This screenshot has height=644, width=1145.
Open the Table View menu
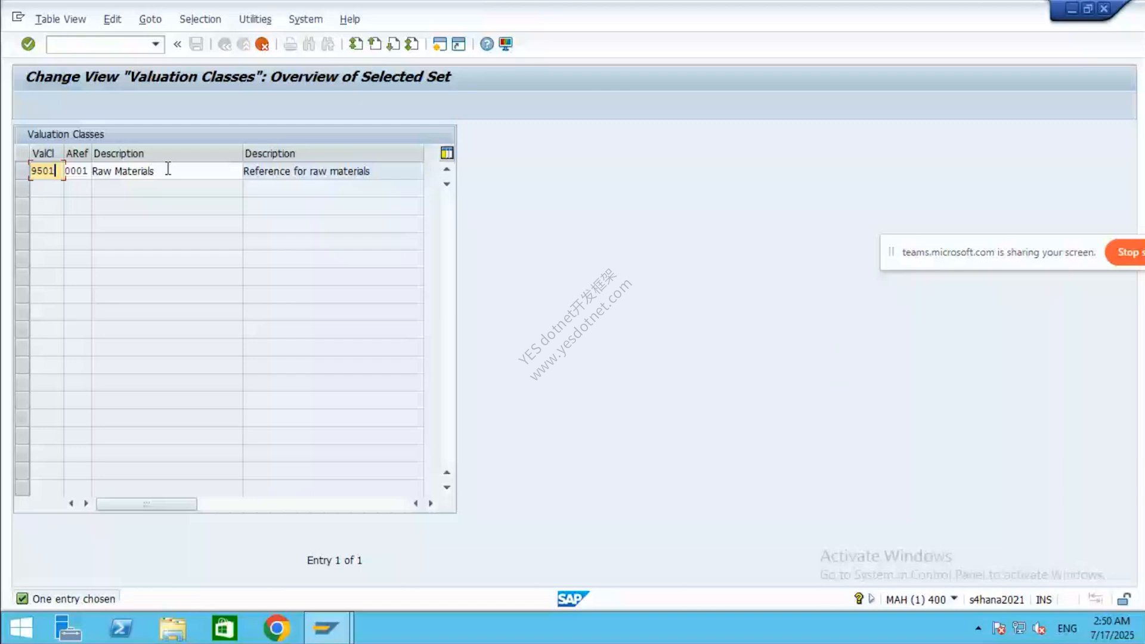coord(60,19)
